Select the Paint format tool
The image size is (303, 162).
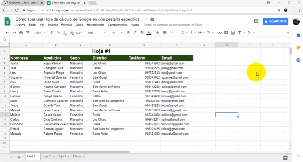click(x=28, y=33)
